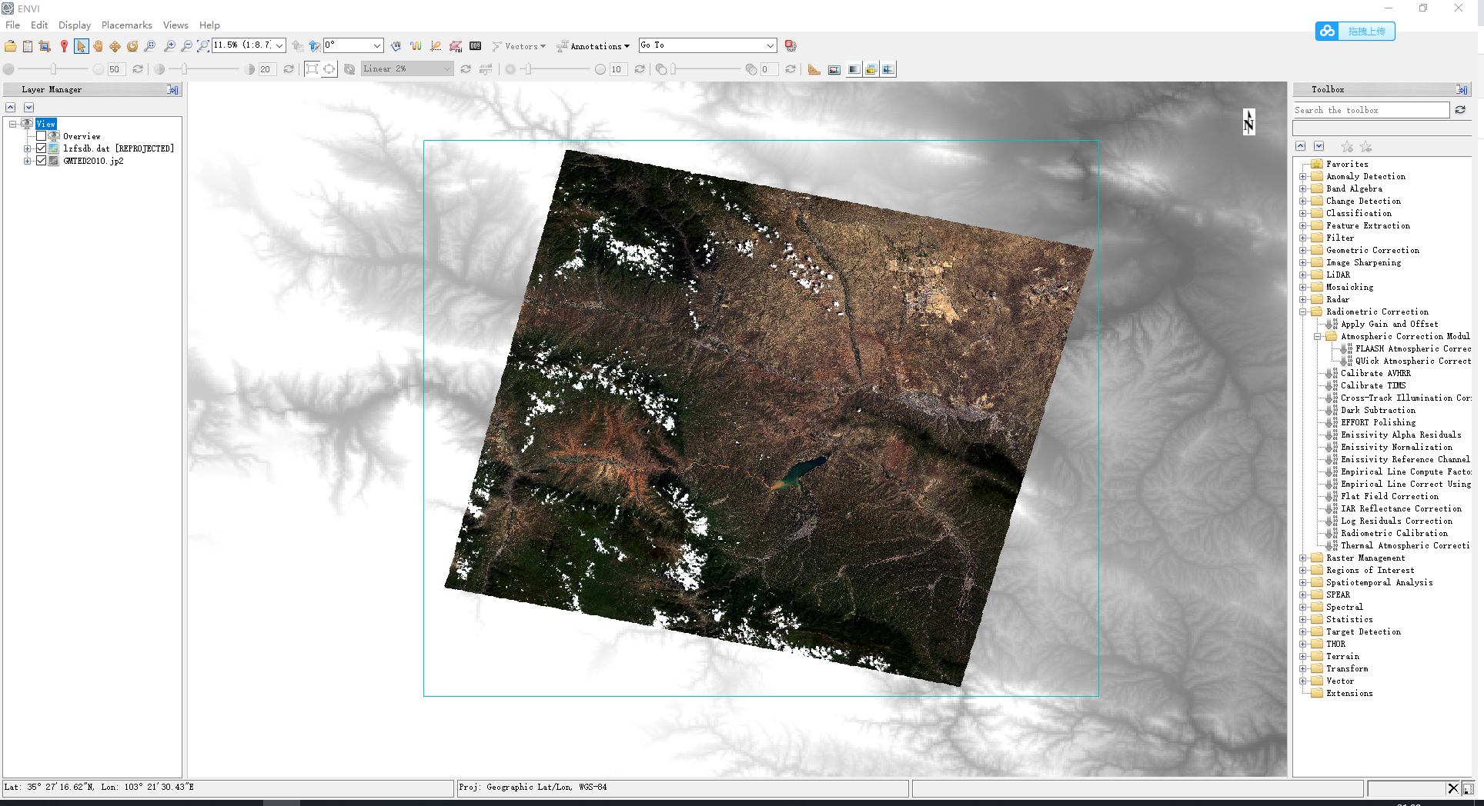Uncheck the lzfsdb.dat [REPROJECTED] layer

42,148
